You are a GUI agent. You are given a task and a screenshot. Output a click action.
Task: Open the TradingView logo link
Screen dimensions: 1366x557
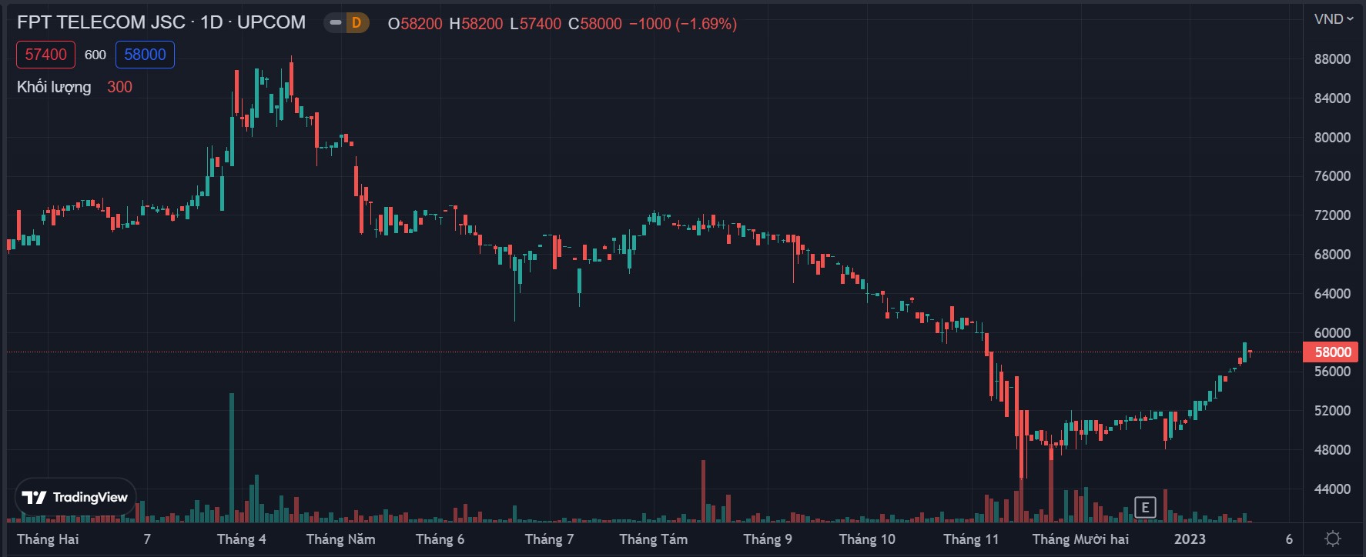(x=75, y=498)
